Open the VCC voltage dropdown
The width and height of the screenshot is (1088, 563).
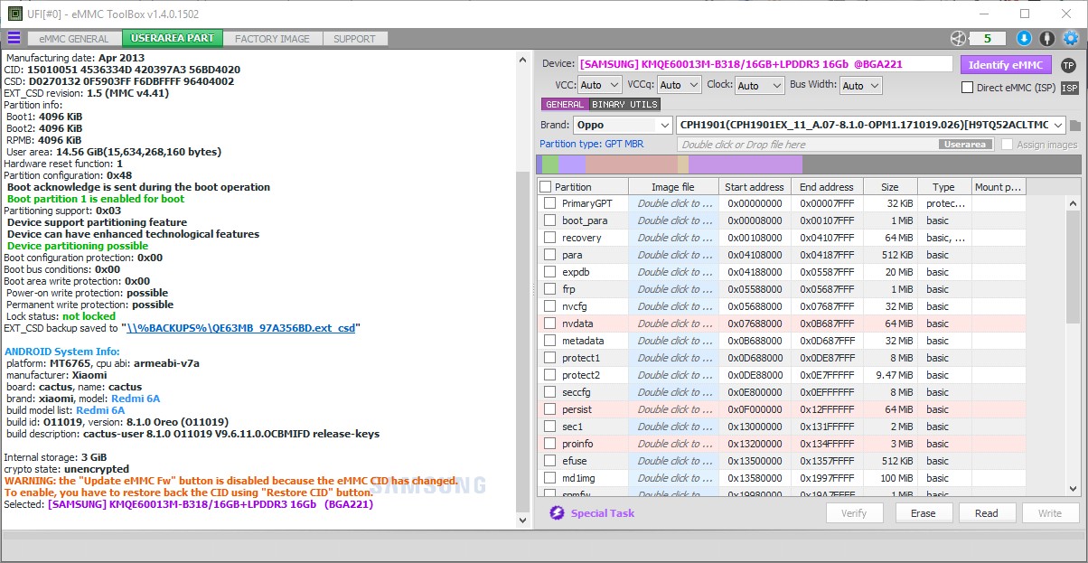click(x=600, y=85)
